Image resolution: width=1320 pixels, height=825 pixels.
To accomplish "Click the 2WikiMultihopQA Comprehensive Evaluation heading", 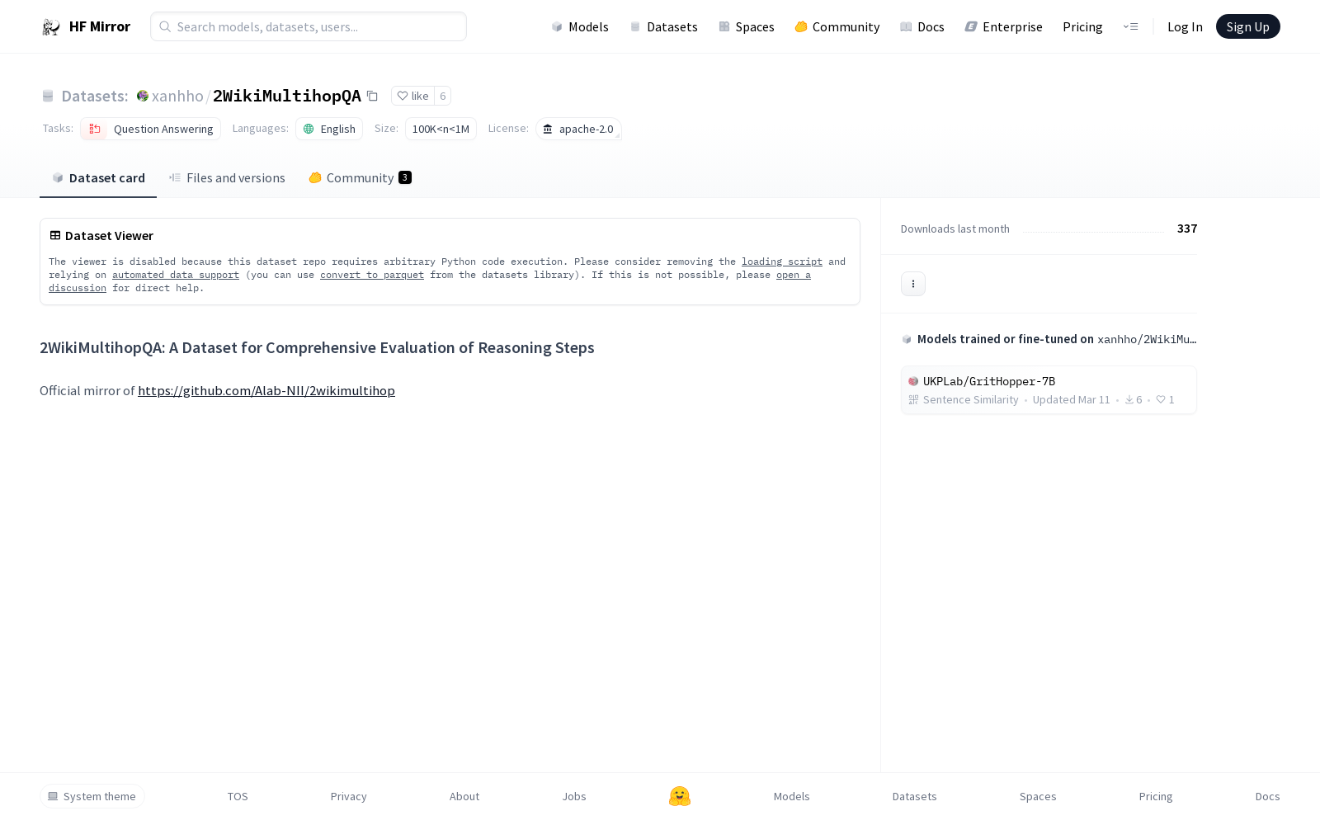I will coord(317,347).
